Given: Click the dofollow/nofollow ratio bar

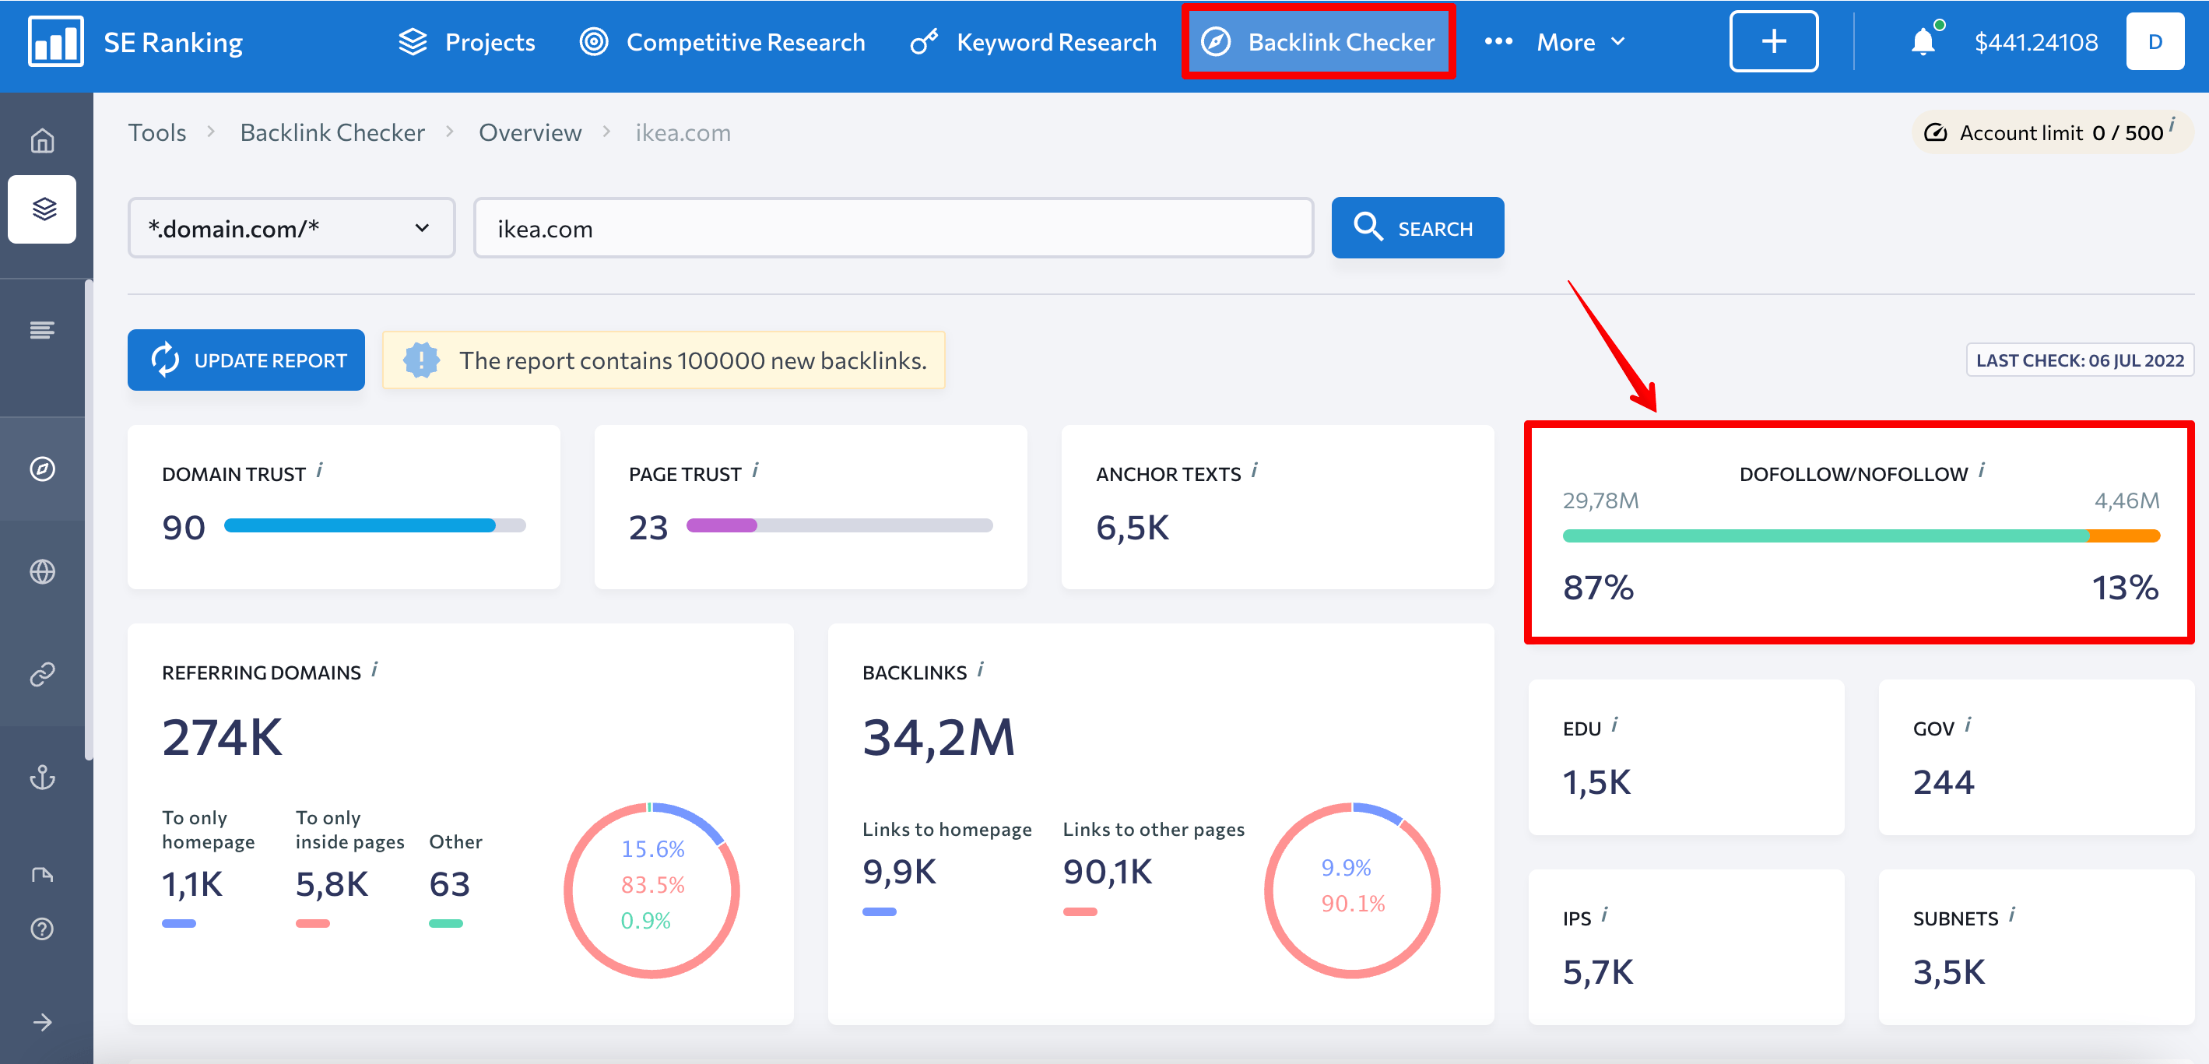Looking at the screenshot, I should coord(1861,536).
